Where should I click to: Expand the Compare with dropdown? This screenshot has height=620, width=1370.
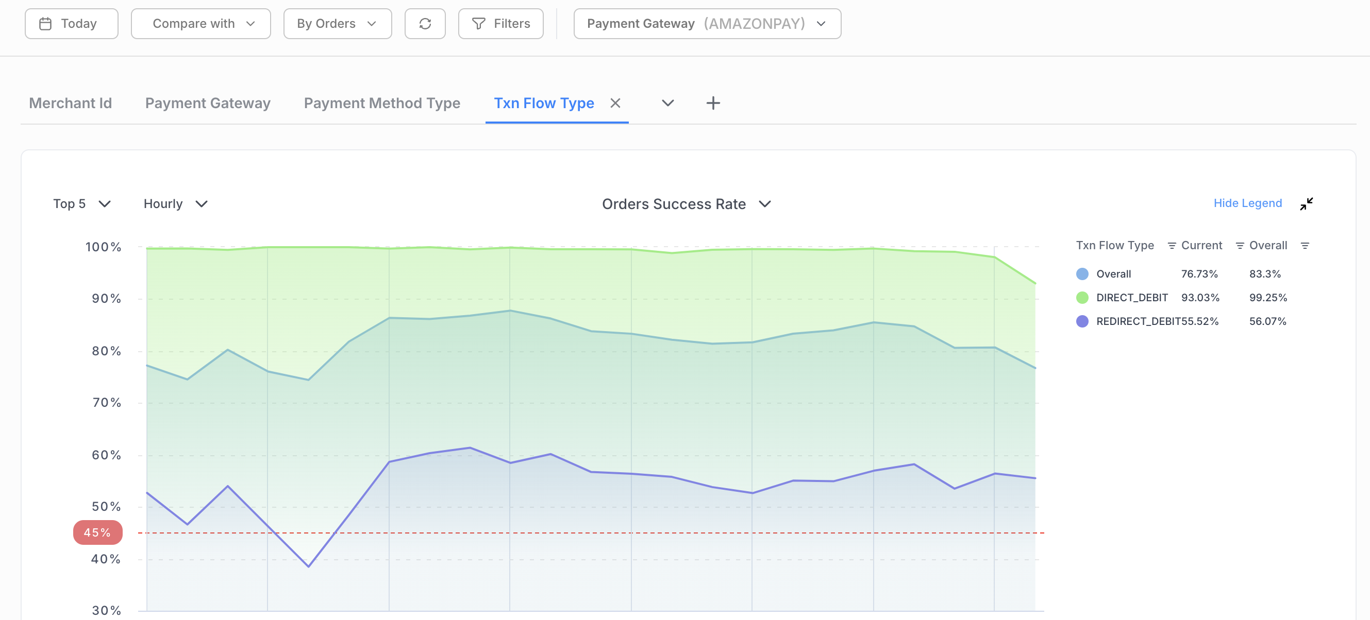click(201, 24)
